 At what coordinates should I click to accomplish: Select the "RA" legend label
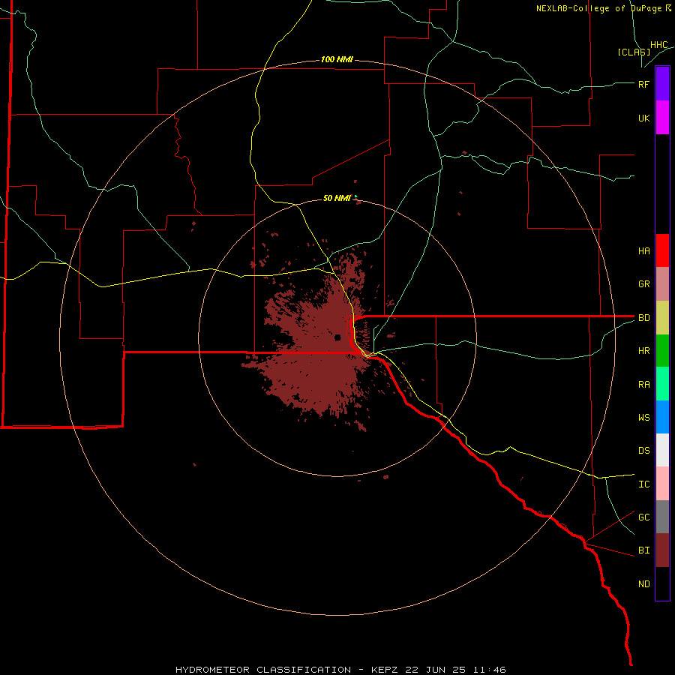(x=643, y=385)
